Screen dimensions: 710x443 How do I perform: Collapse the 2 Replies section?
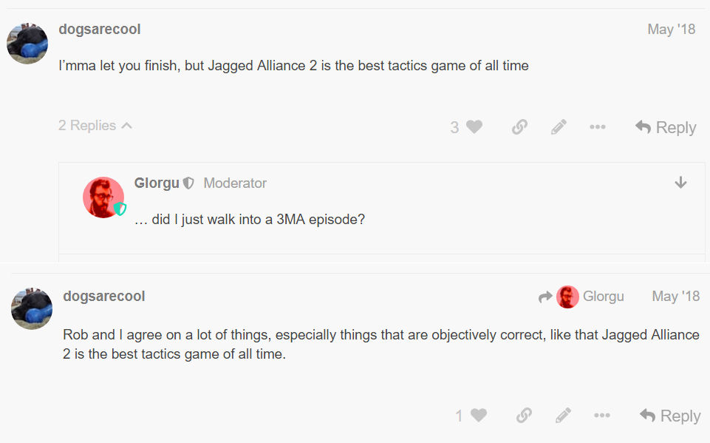(95, 126)
